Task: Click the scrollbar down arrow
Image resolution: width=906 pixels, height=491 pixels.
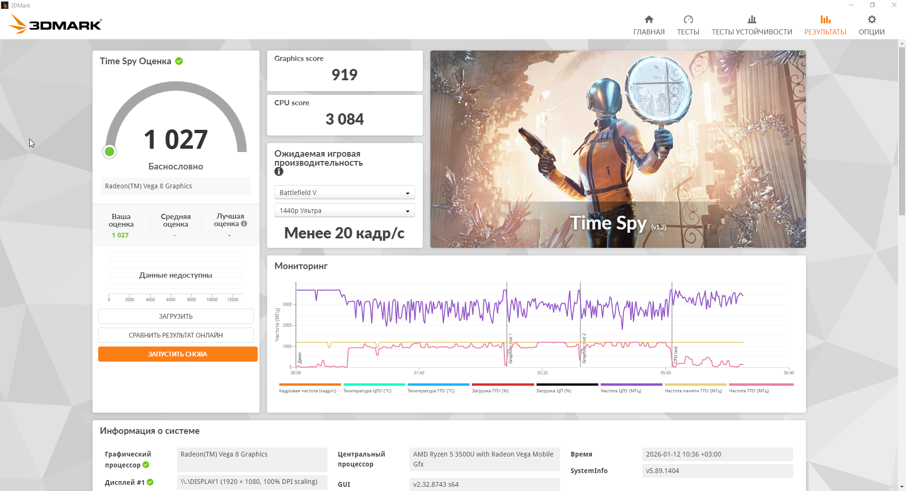Action: (x=902, y=487)
